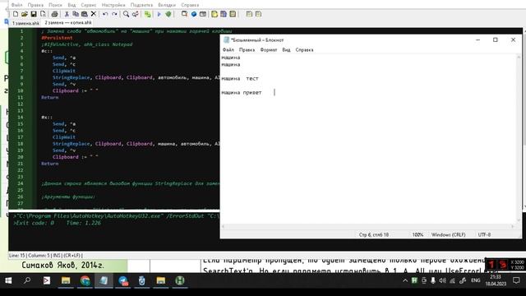Click SciTE status bar 'Line: 15 | Column: 5'

[30, 256]
